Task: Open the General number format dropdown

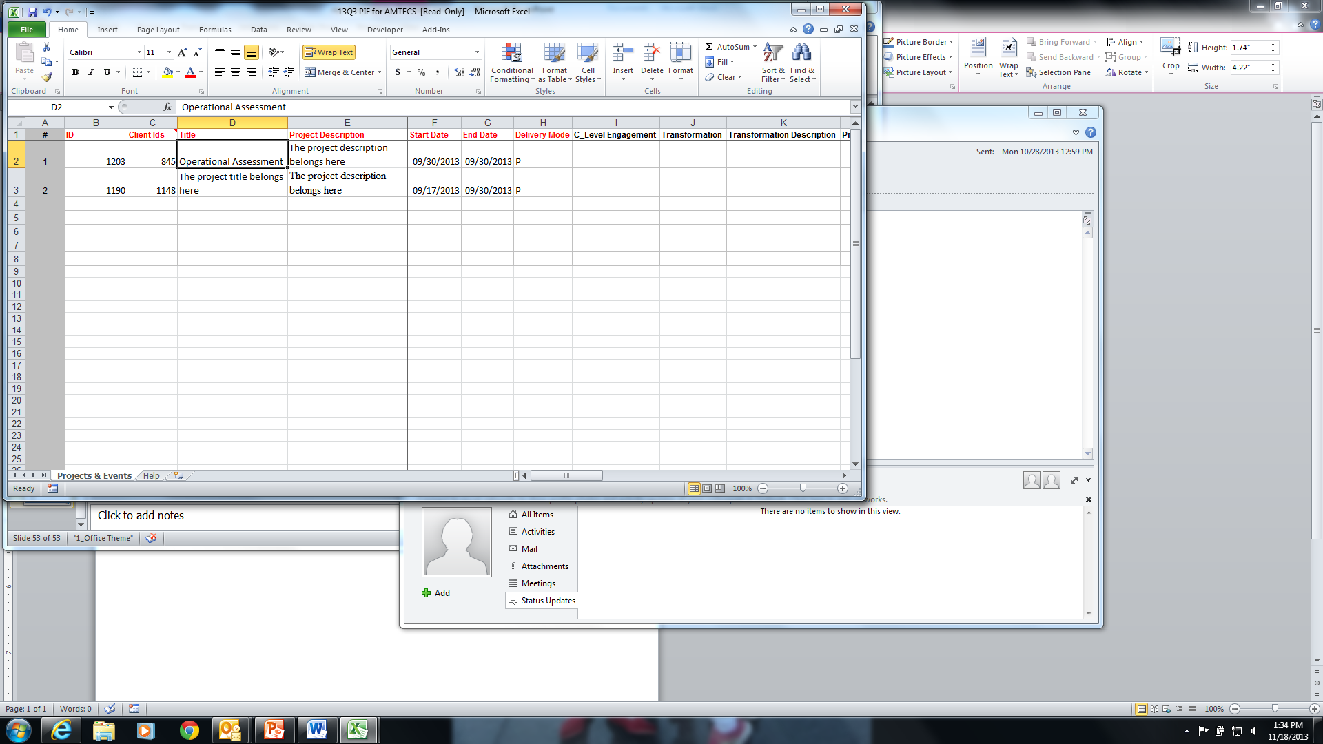Action: tap(477, 52)
